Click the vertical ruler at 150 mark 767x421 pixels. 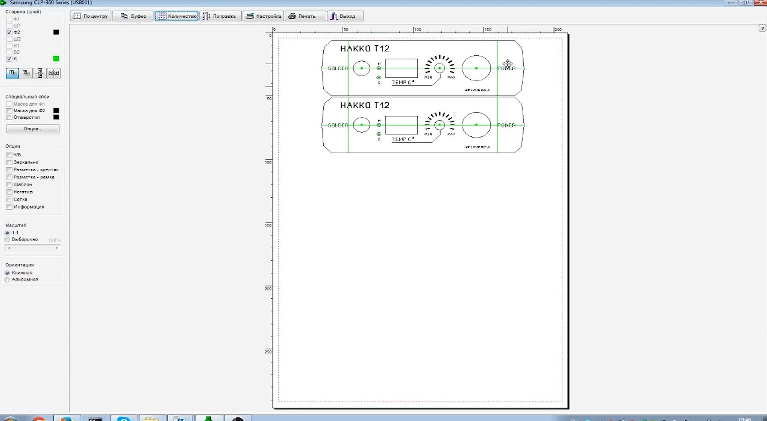tap(268, 225)
